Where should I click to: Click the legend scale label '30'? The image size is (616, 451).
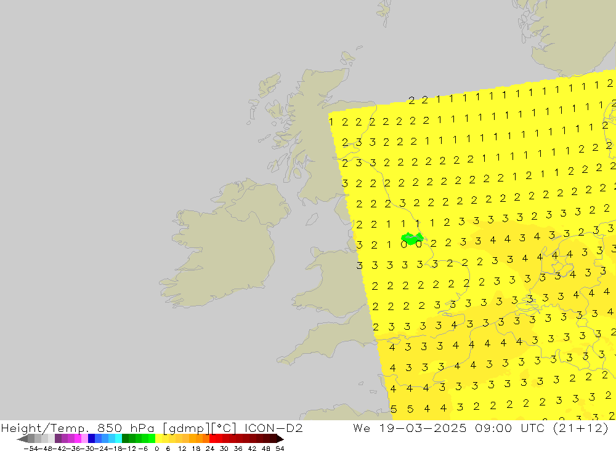224,449
